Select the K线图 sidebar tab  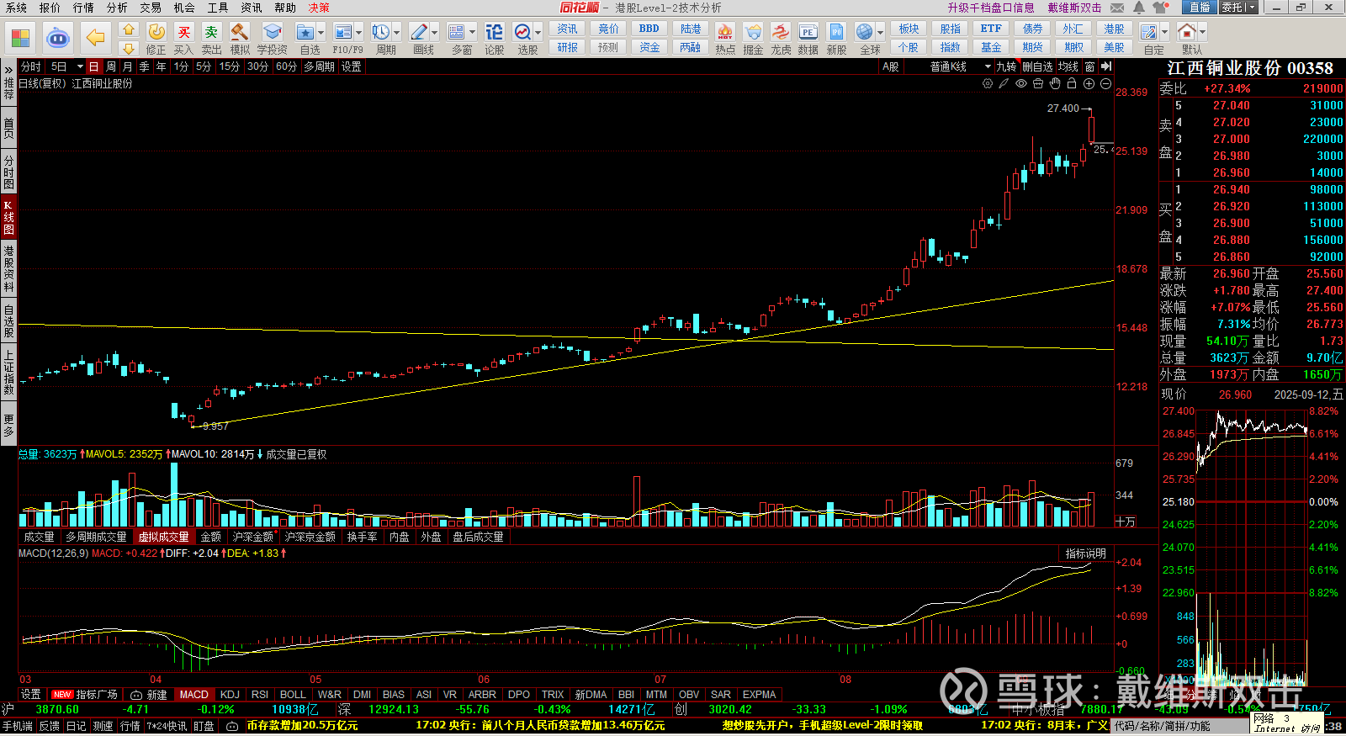click(8, 217)
